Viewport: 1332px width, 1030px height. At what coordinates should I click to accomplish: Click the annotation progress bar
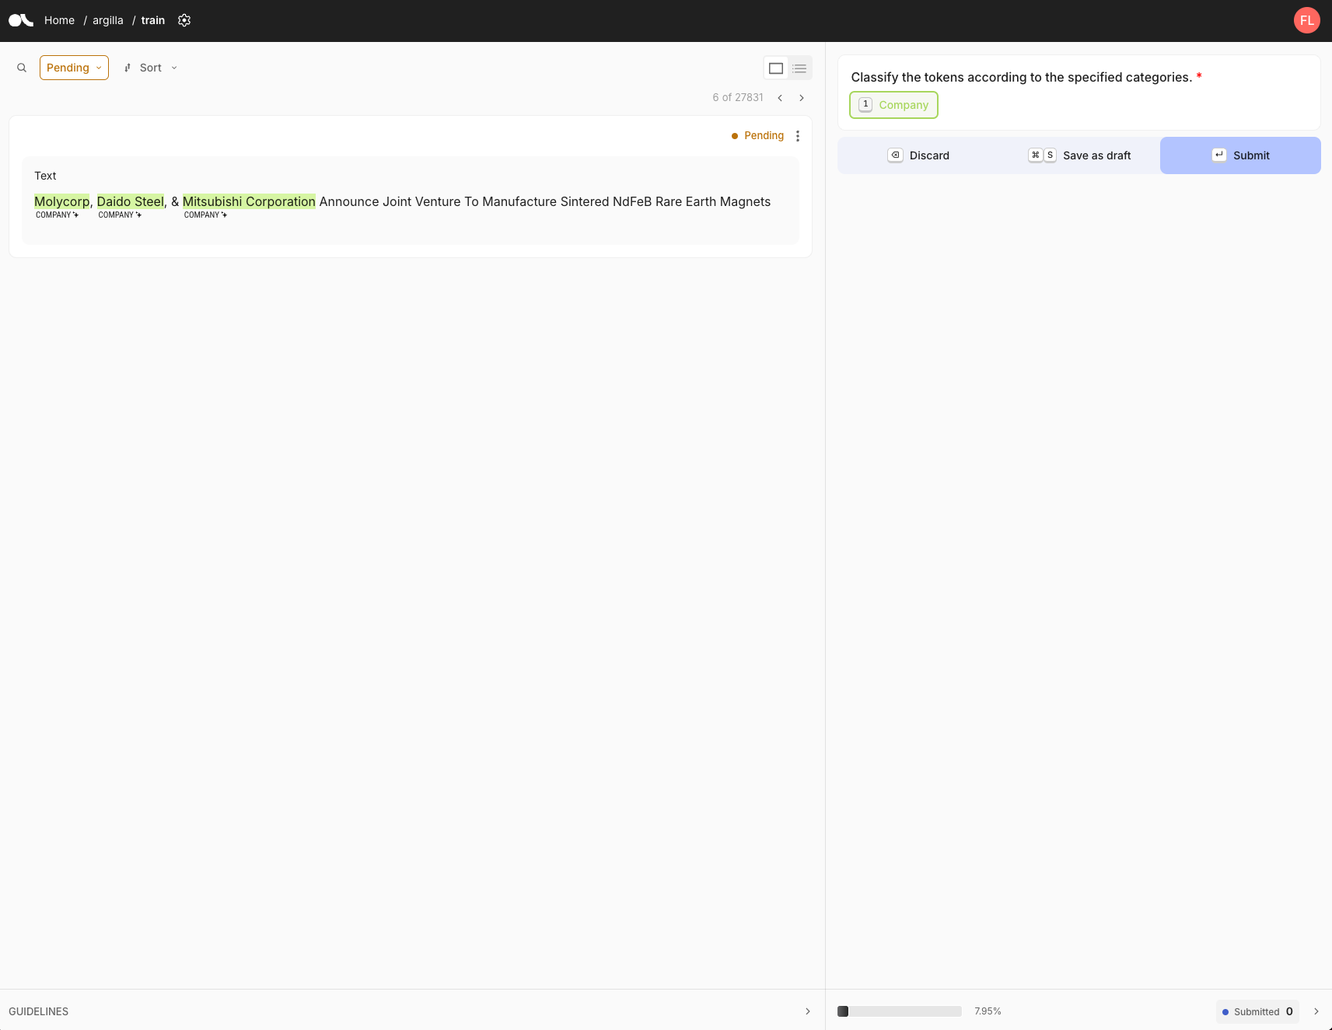(900, 1011)
